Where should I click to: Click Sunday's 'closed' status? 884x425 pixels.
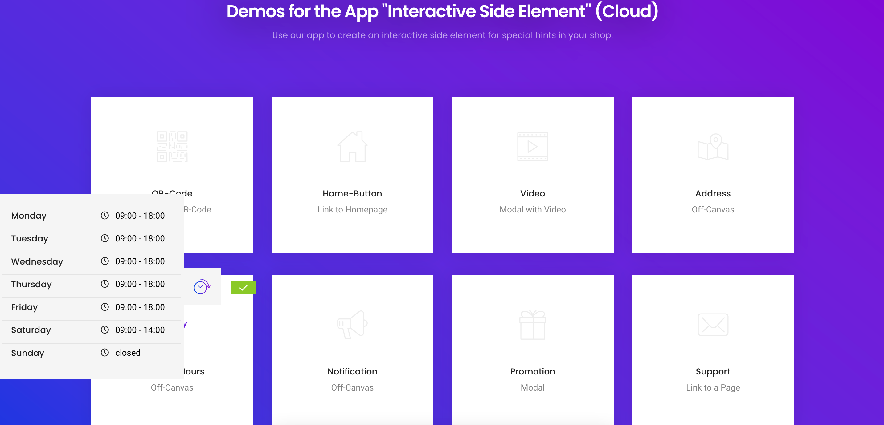(x=128, y=353)
